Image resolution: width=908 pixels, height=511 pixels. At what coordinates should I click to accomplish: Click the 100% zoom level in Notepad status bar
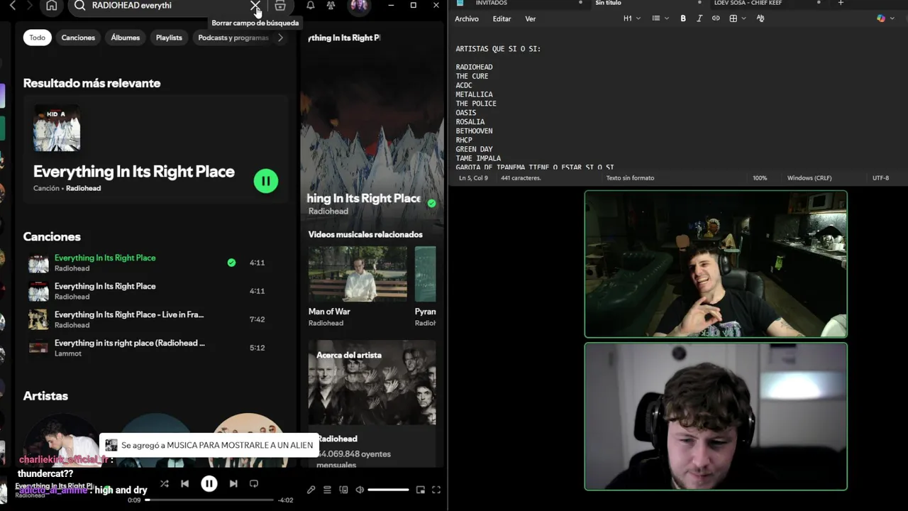point(760,178)
